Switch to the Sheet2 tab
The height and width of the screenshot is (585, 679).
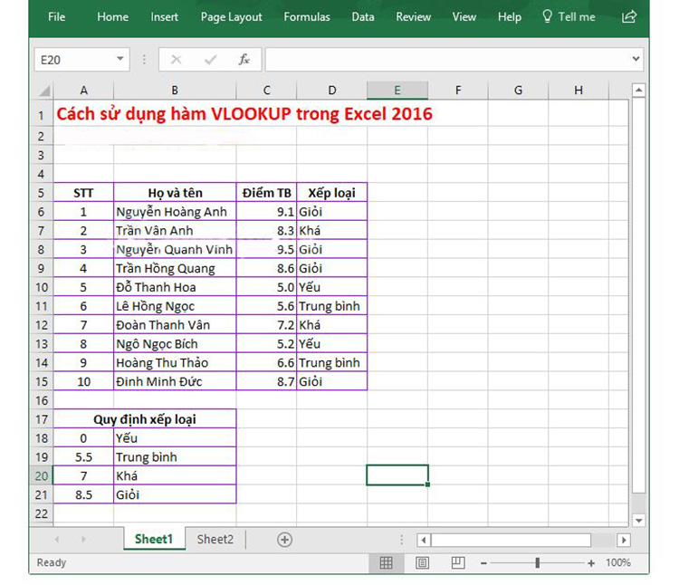point(215,539)
